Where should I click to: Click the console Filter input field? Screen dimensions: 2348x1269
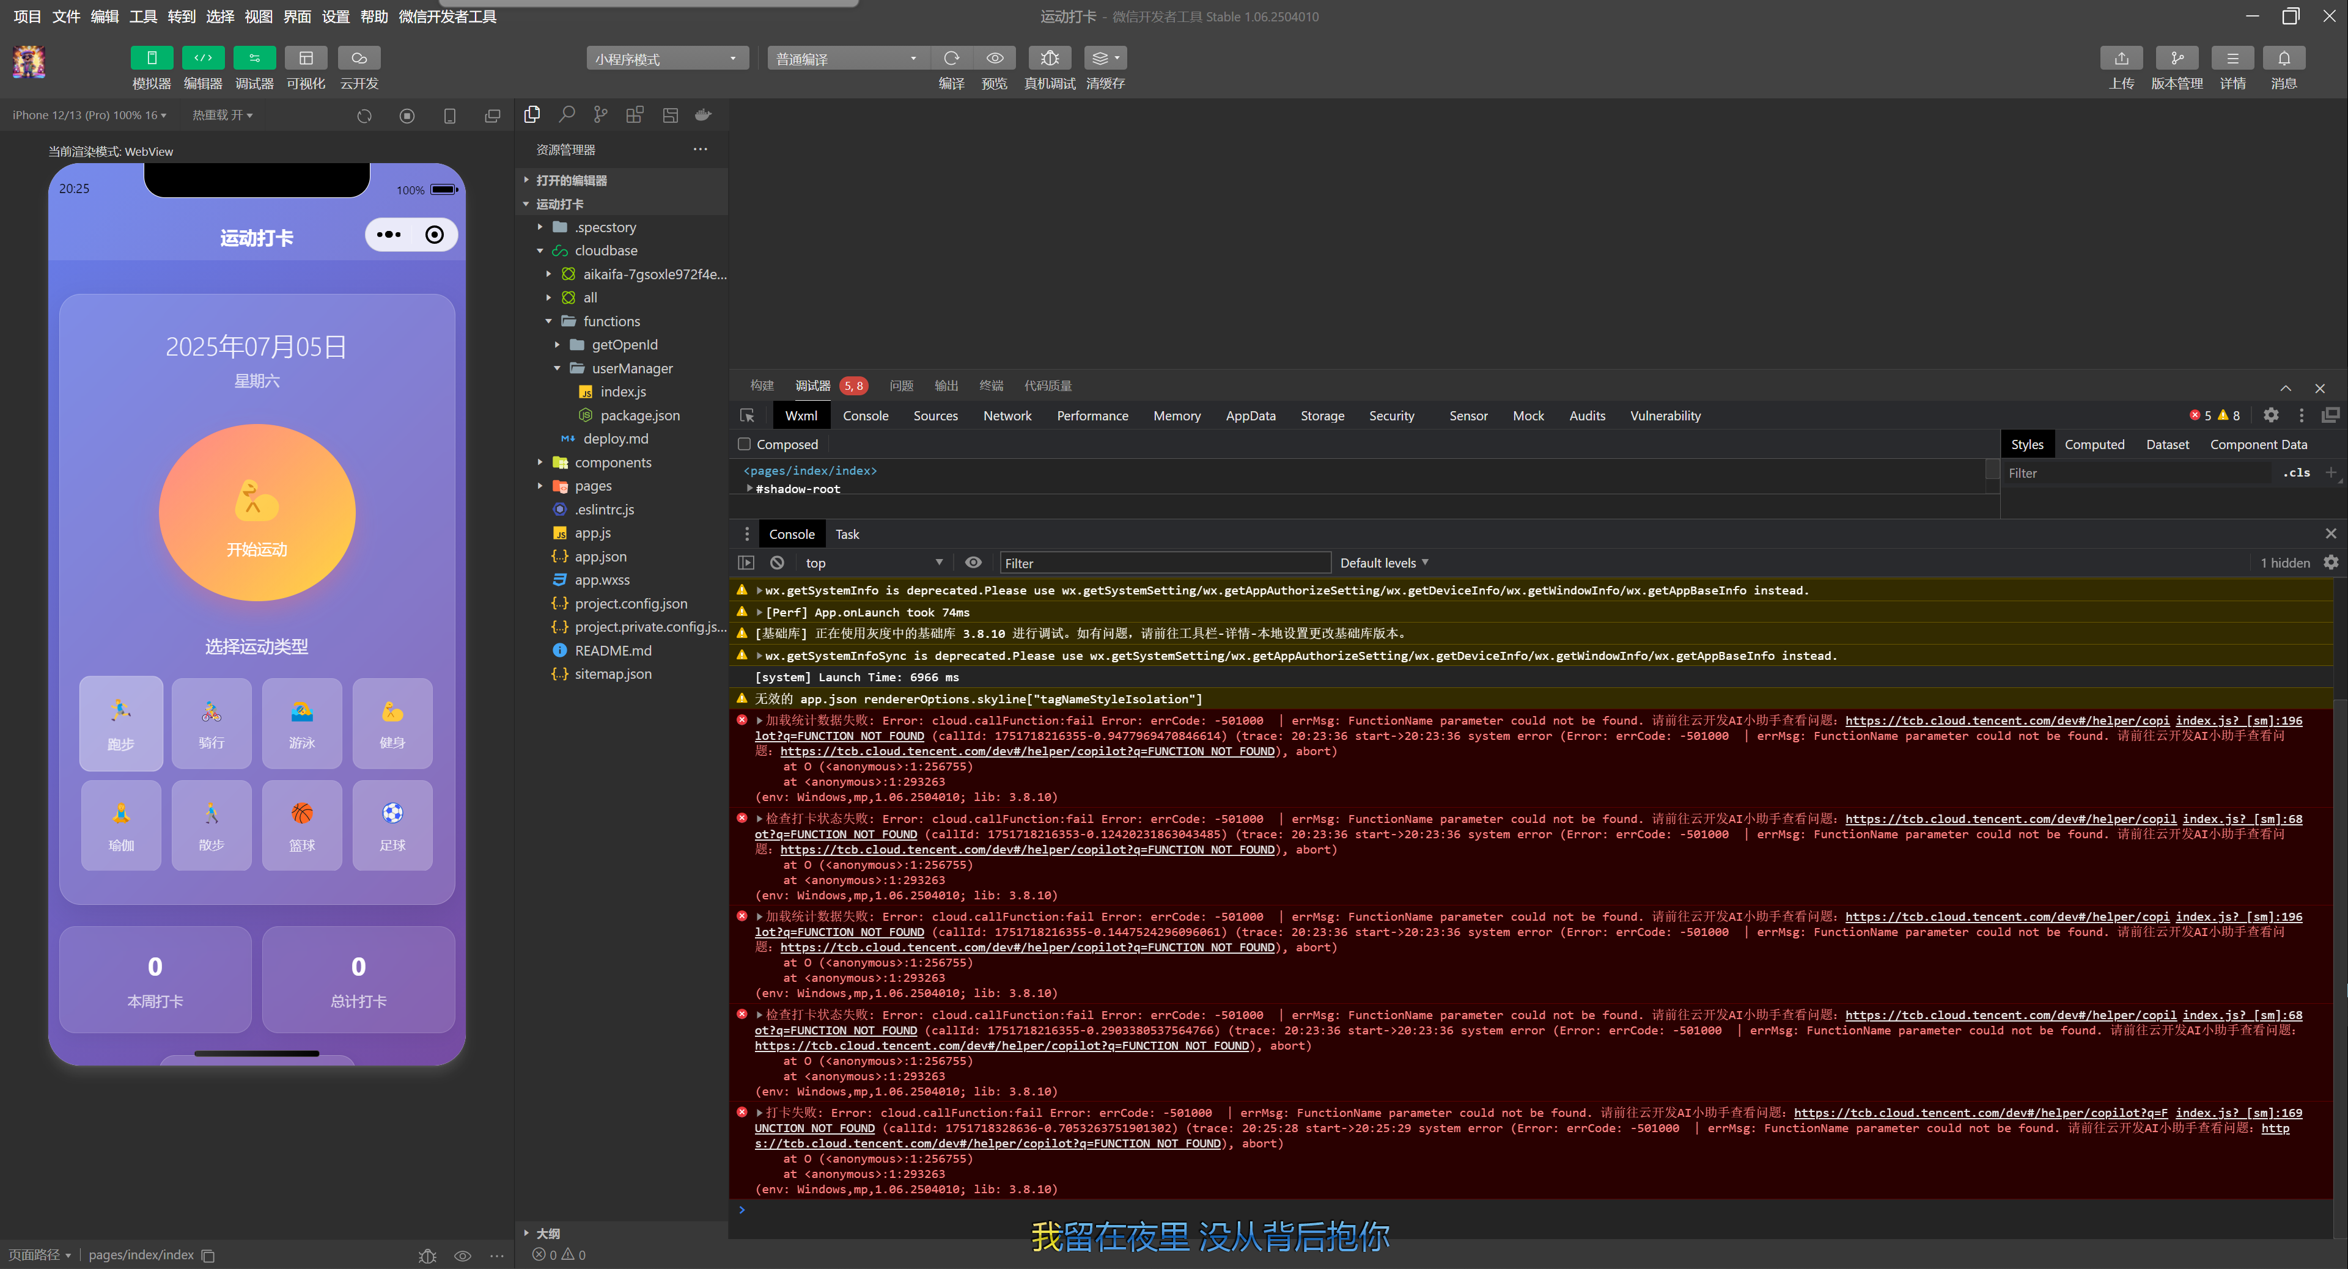click(x=1164, y=563)
